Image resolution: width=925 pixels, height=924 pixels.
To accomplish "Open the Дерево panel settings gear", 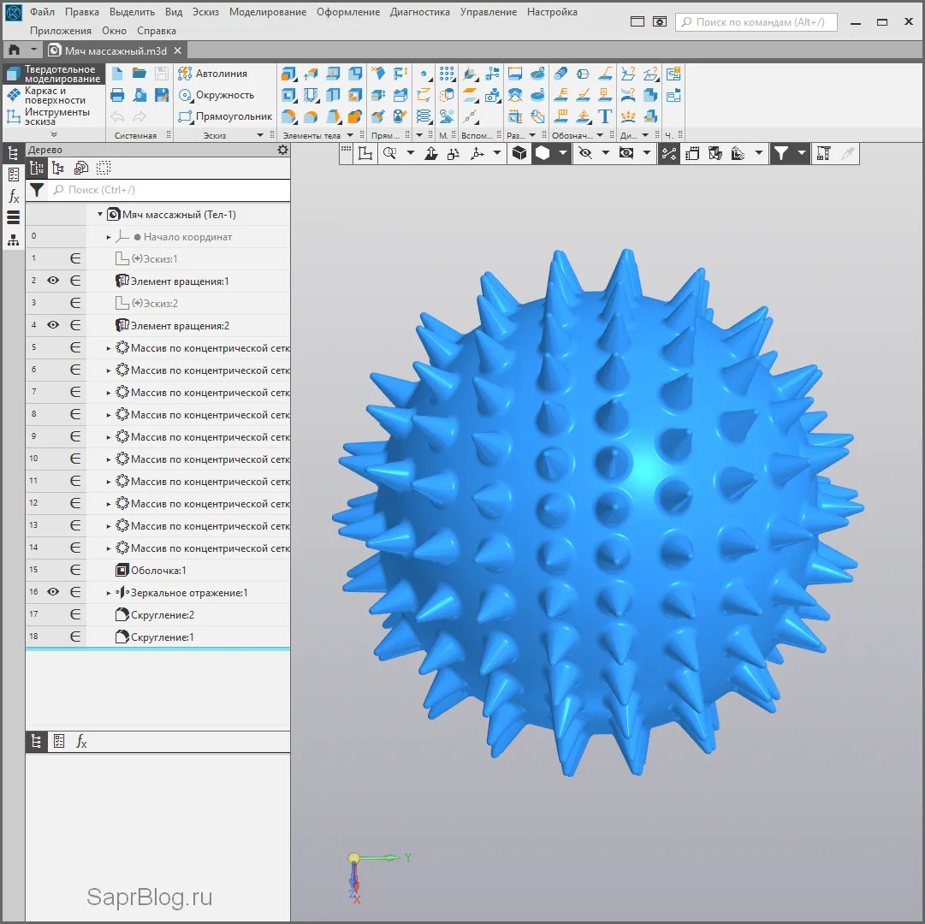I will (282, 150).
